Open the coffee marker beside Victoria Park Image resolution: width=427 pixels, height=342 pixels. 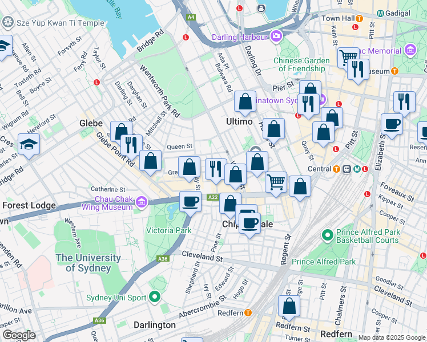click(190, 201)
